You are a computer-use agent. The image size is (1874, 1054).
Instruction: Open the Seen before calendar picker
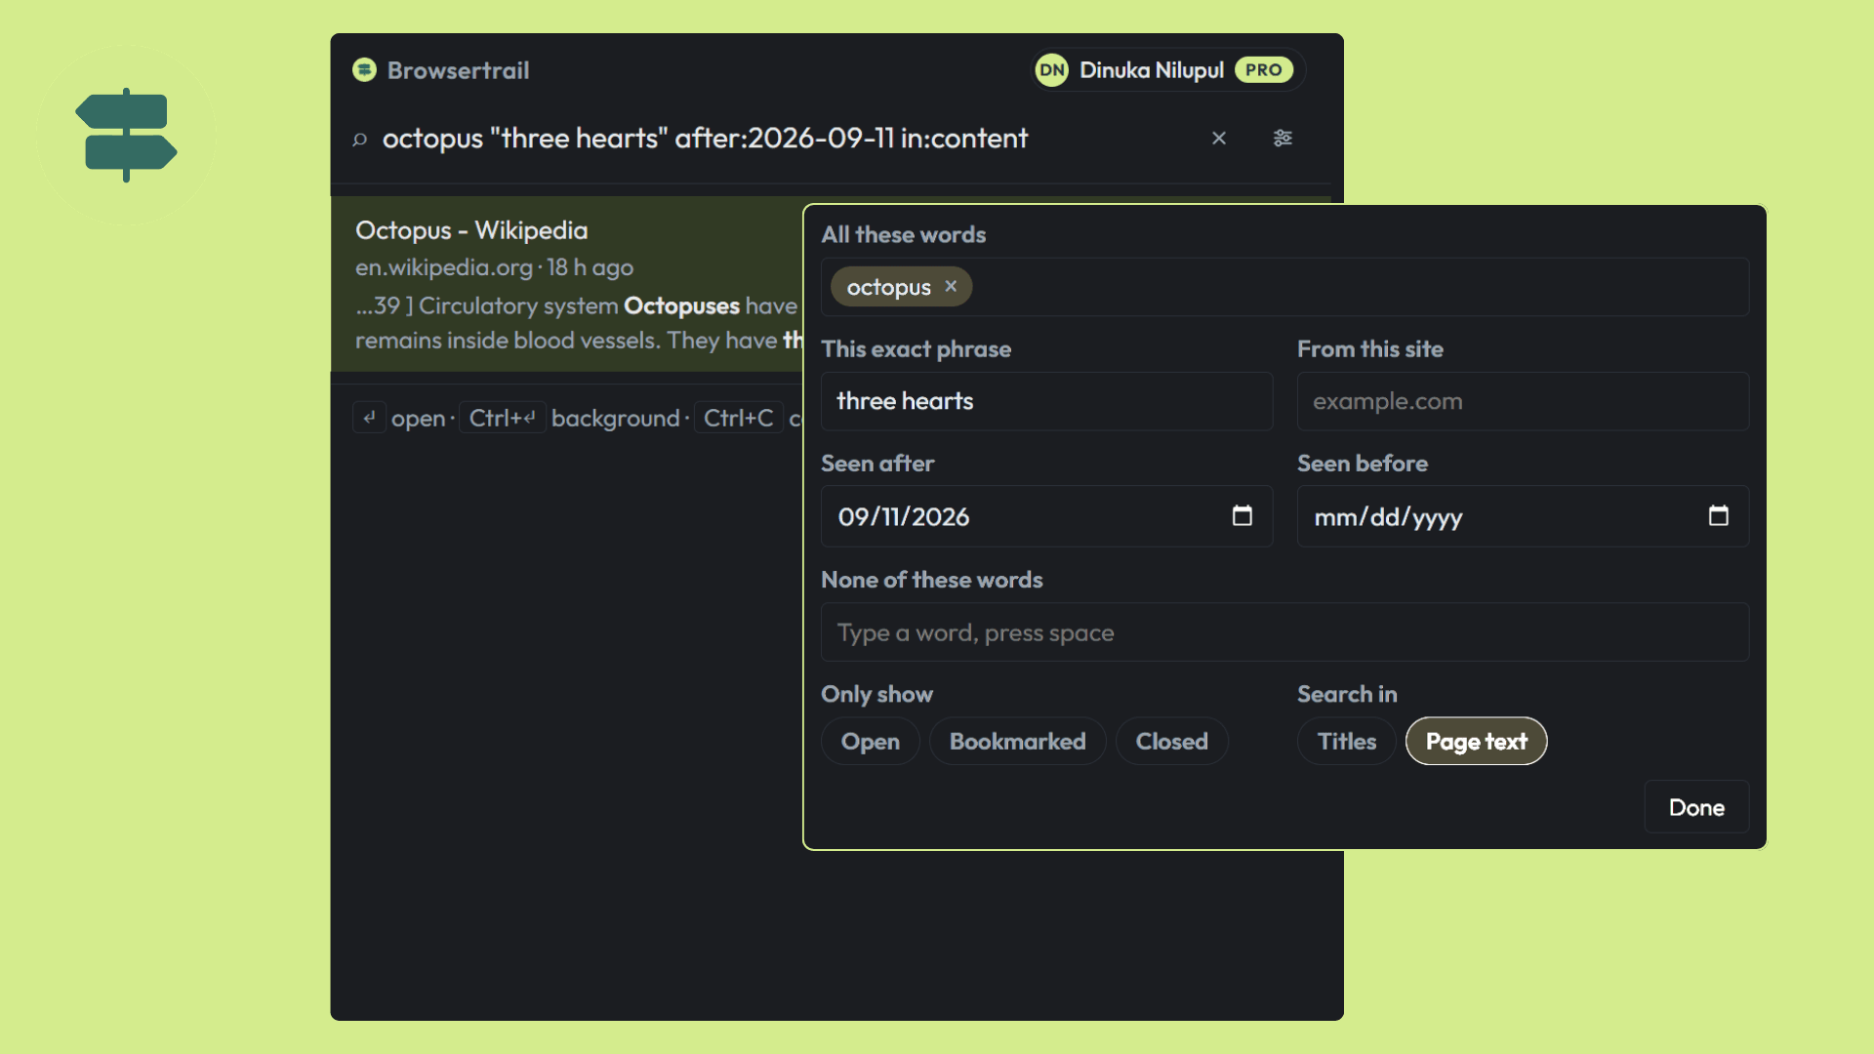pyautogui.click(x=1718, y=516)
